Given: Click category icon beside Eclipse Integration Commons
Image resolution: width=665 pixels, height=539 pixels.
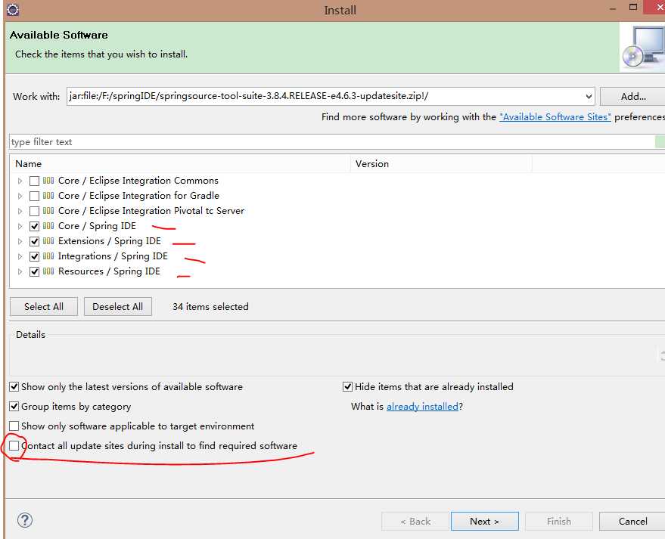Looking at the screenshot, I should (48, 181).
